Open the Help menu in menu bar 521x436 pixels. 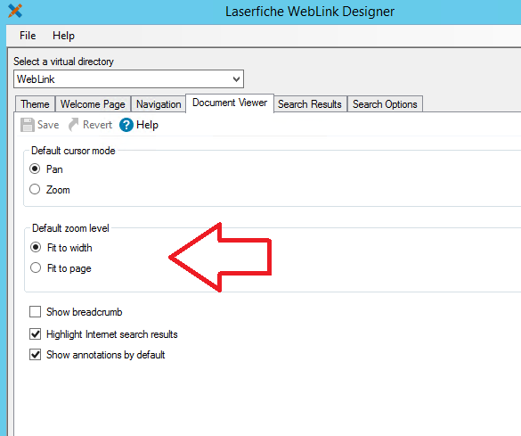point(63,36)
